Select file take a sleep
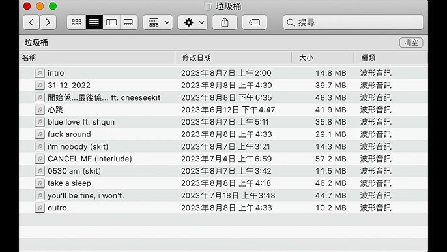Screen dimensions: 447x252 tap(69, 183)
